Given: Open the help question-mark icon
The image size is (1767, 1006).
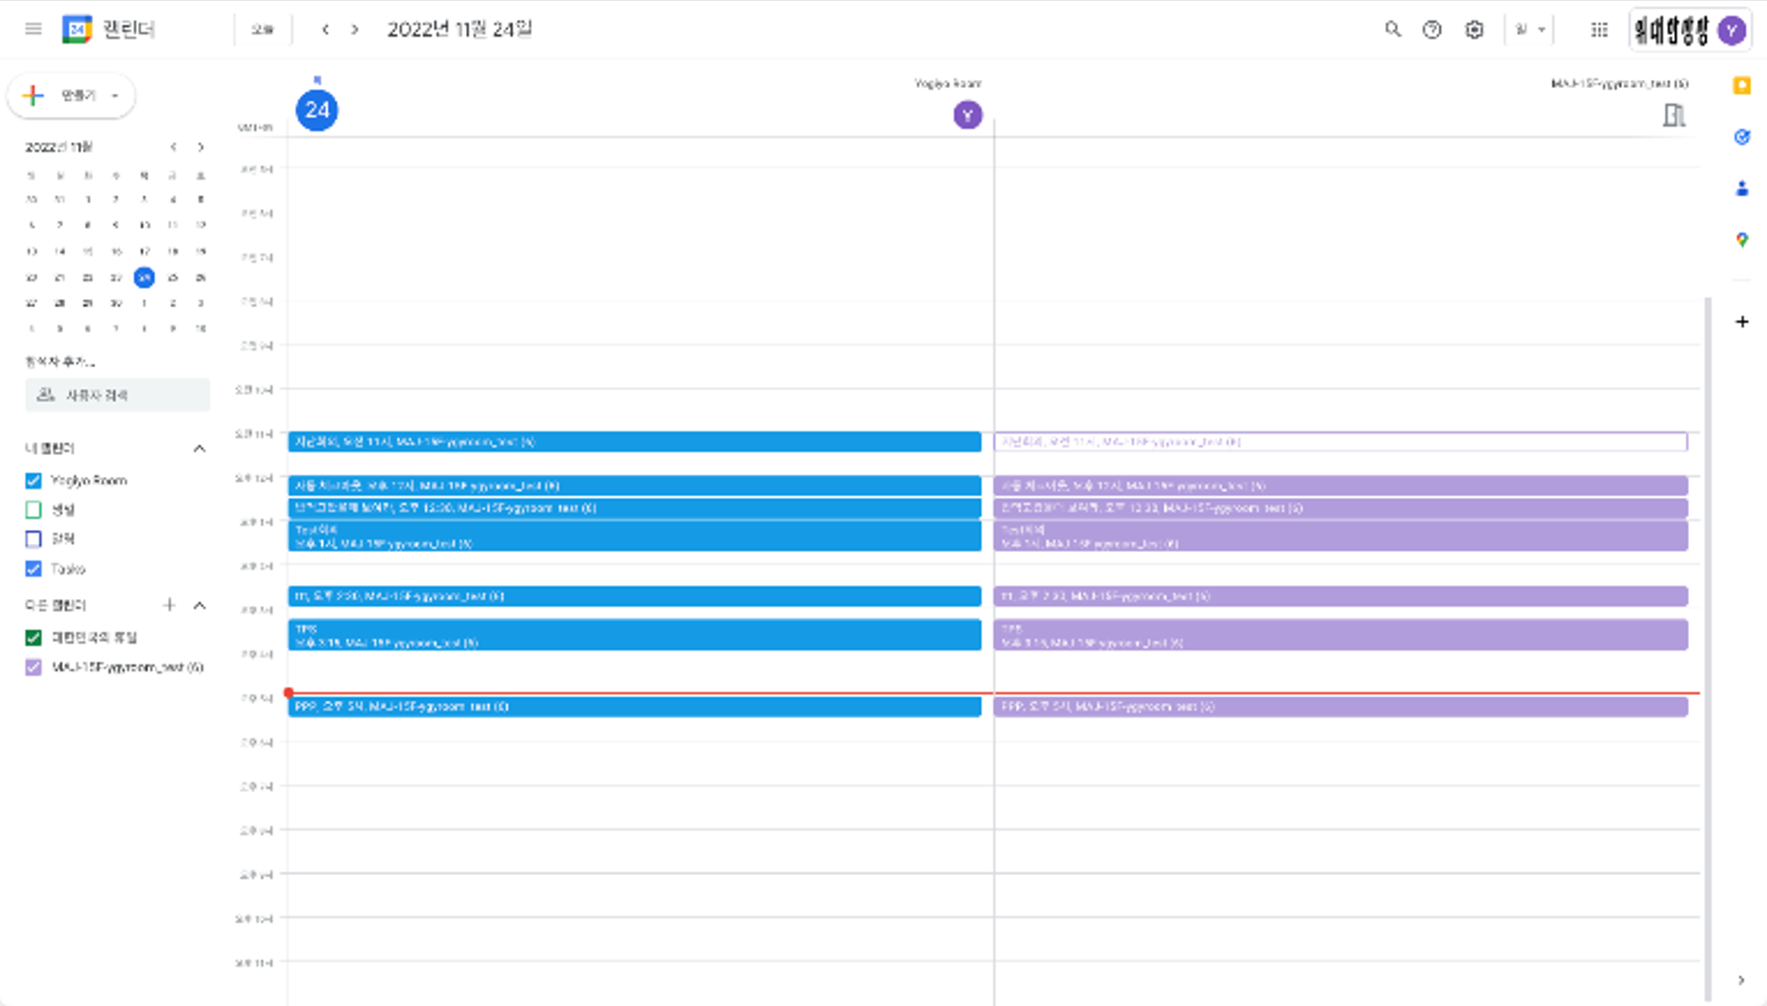Looking at the screenshot, I should click(1431, 30).
